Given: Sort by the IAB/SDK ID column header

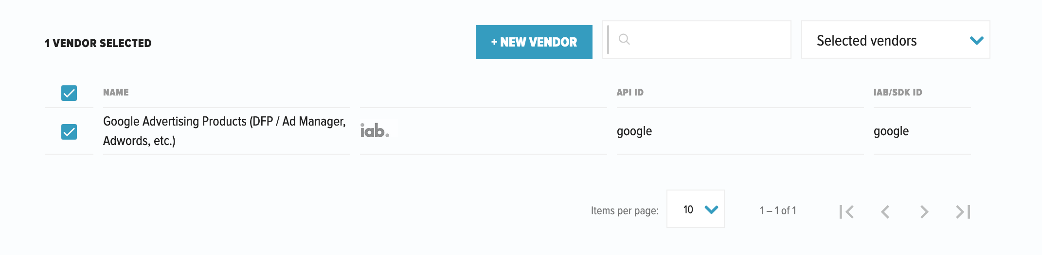Looking at the screenshot, I should click(x=898, y=92).
